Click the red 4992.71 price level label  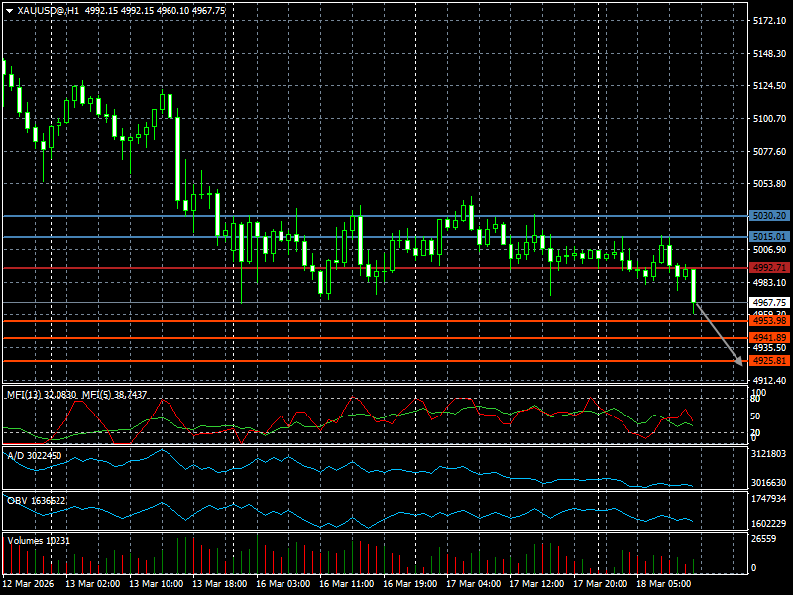click(769, 268)
